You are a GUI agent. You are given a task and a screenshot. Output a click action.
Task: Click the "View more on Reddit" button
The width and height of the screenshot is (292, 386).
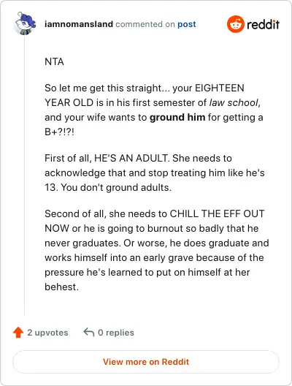(x=146, y=362)
